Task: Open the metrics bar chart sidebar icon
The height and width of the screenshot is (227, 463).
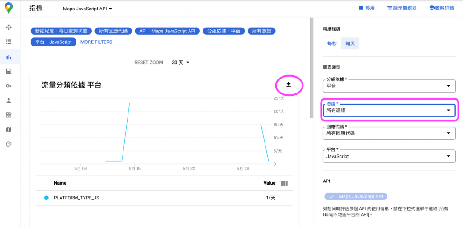Action: point(9,57)
